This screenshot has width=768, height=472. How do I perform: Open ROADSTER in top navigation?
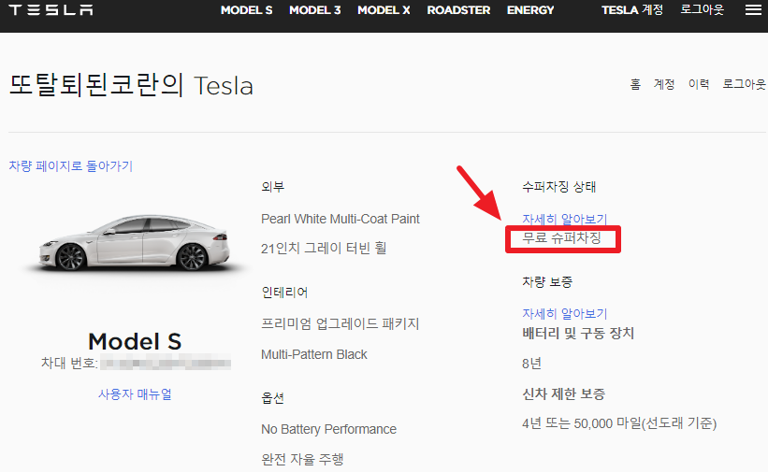458,9
